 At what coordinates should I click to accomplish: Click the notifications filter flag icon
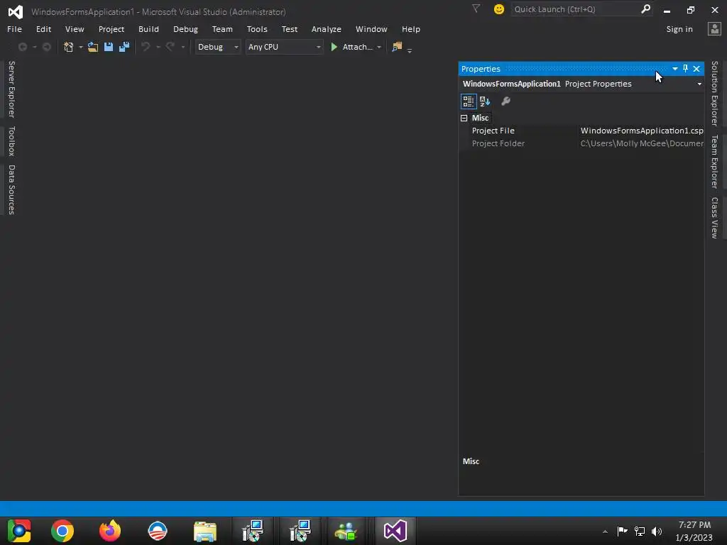476,9
